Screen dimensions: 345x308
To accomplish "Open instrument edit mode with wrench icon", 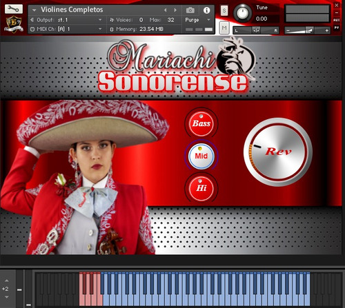I will (x=14, y=9).
